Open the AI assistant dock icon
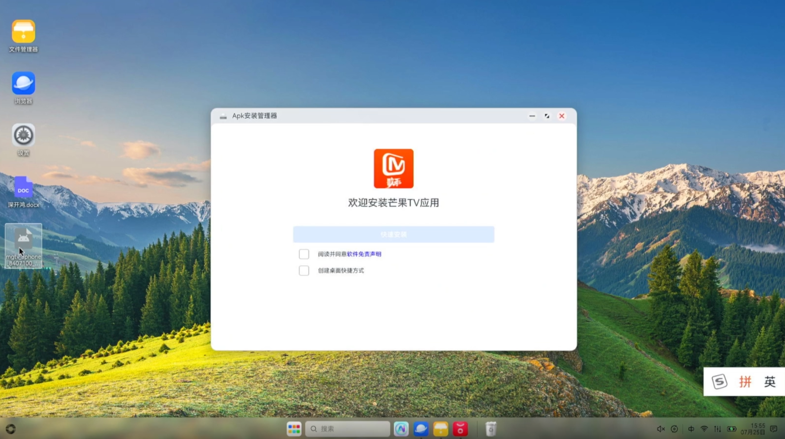Image resolution: width=785 pixels, height=439 pixels. point(401,428)
